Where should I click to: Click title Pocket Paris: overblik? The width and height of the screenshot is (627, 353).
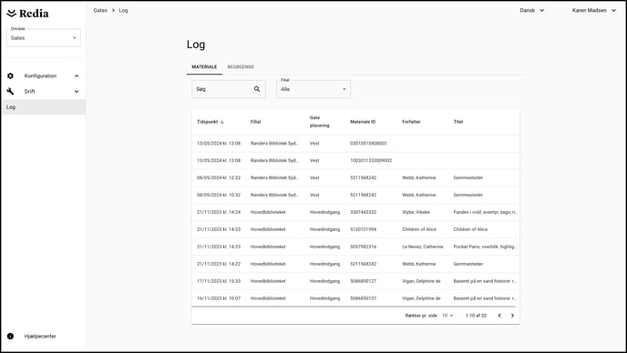[485, 247]
